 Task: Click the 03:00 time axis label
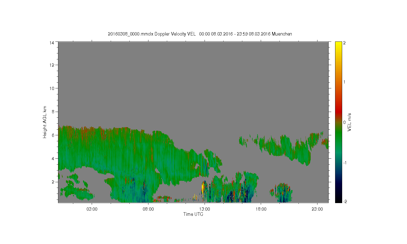[92, 209]
